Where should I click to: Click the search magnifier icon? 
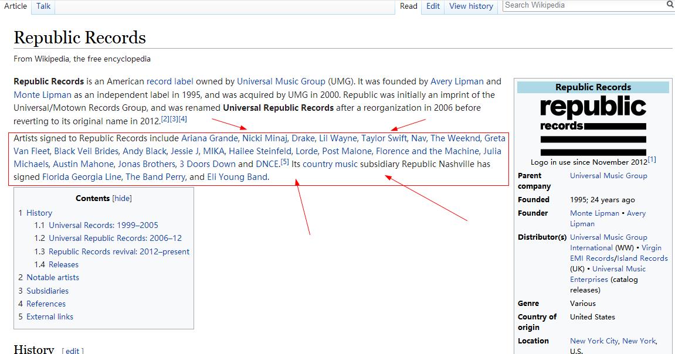(x=670, y=5)
